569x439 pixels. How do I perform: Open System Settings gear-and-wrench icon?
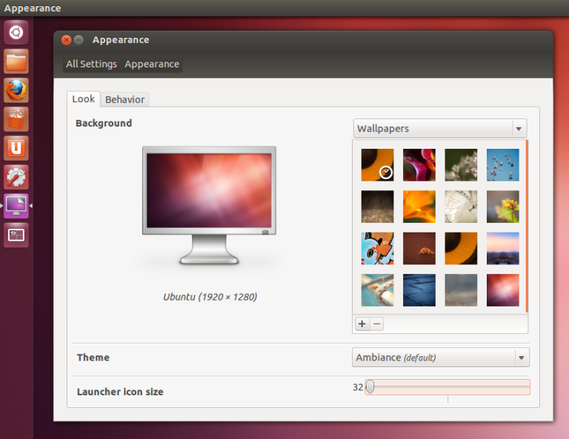coord(16,177)
